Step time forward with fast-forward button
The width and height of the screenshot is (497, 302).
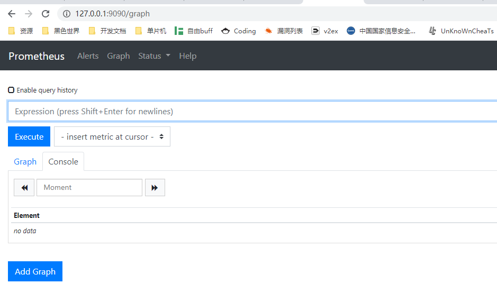tap(155, 188)
